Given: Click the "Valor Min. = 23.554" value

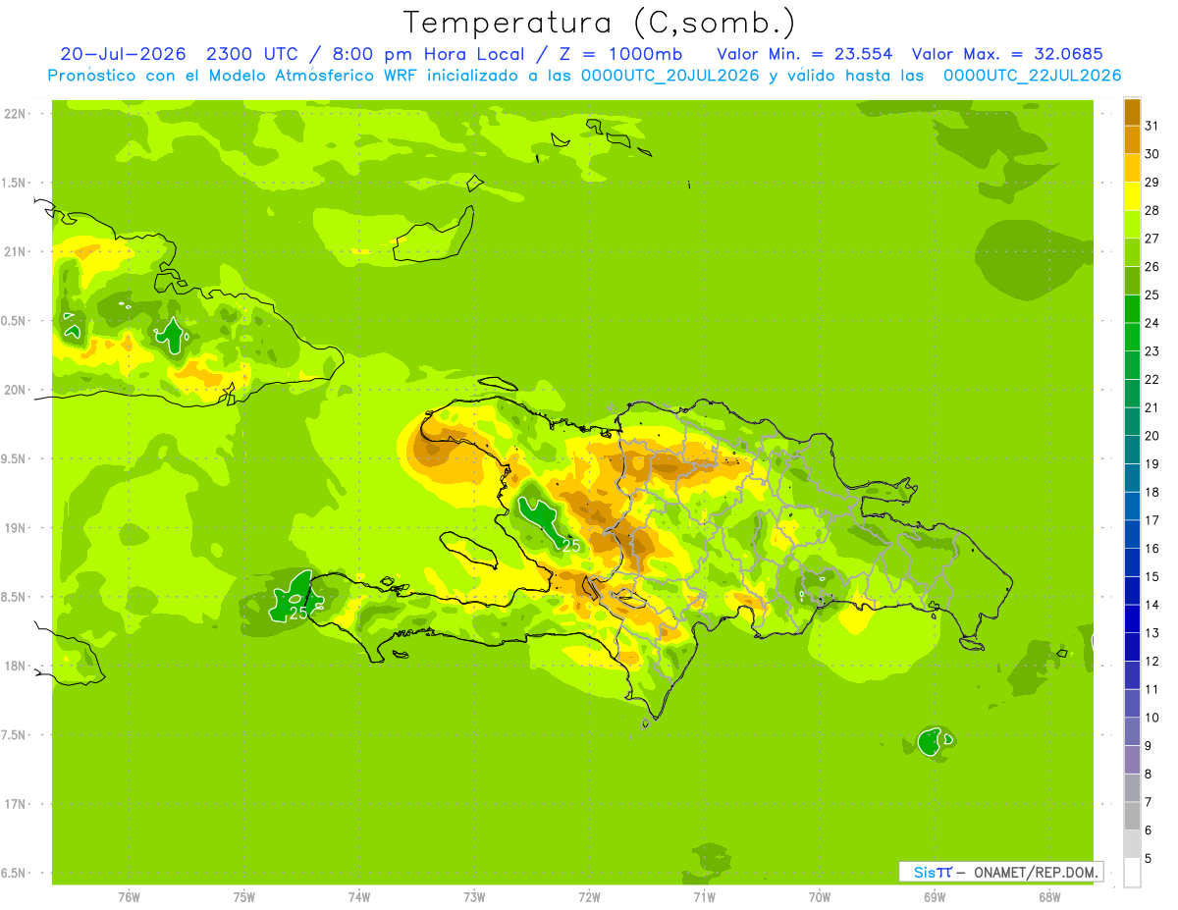Looking at the screenshot, I should pyautogui.click(x=805, y=54).
